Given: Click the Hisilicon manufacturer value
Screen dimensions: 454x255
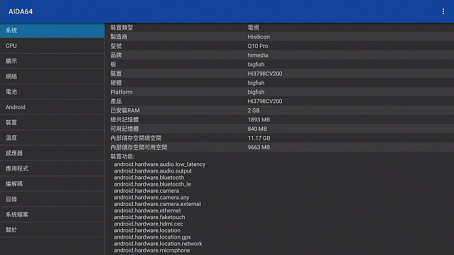Looking at the screenshot, I should pyautogui.click(x=259, y=37).
